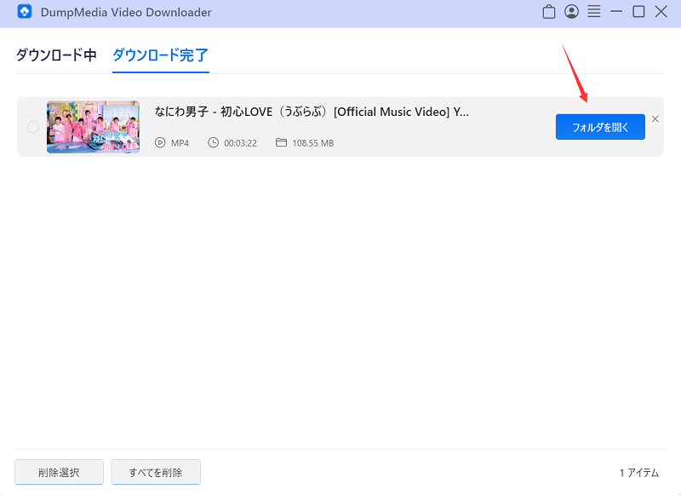The image size is (681, 495).
Task: Open the なにわ男子 video thumbnail
Action: pos(94,127)
